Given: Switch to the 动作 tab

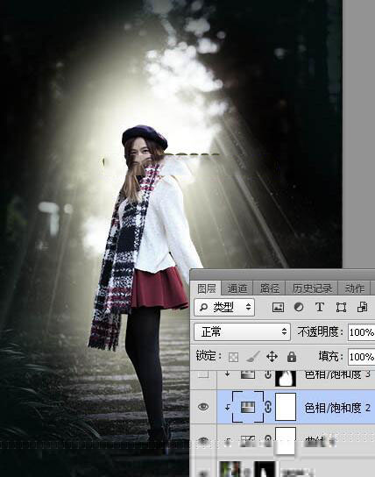Looking at the screenshot, I should 354,288.
